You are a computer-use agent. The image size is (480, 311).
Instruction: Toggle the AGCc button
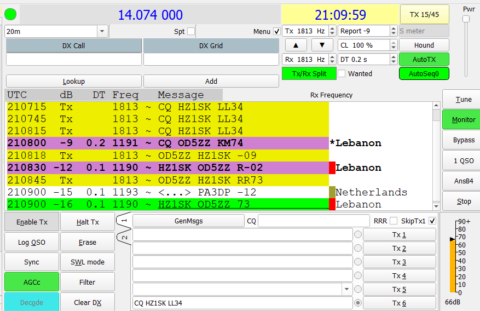32,282
